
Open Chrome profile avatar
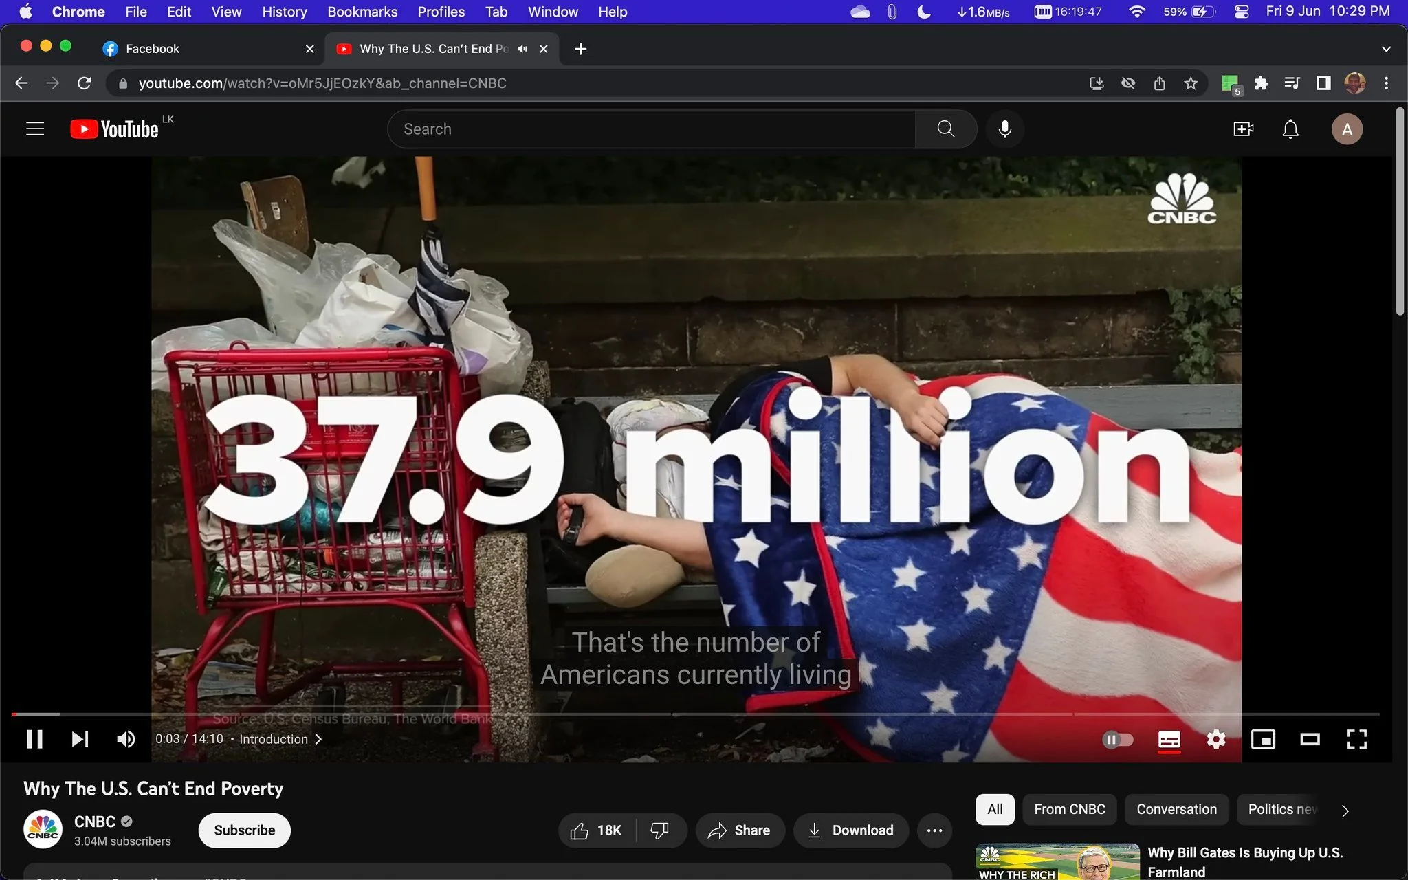pos(1354,83)
